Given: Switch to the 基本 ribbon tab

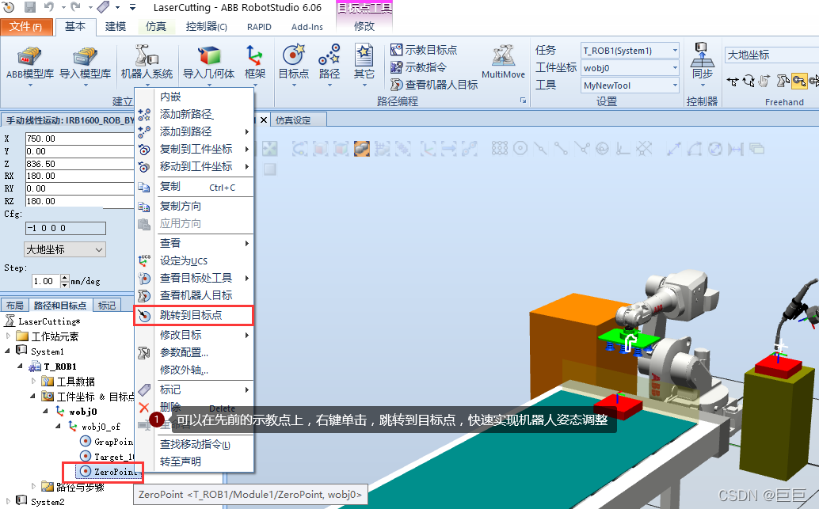Looking at the screenshot, I should [x=75, y=27].
